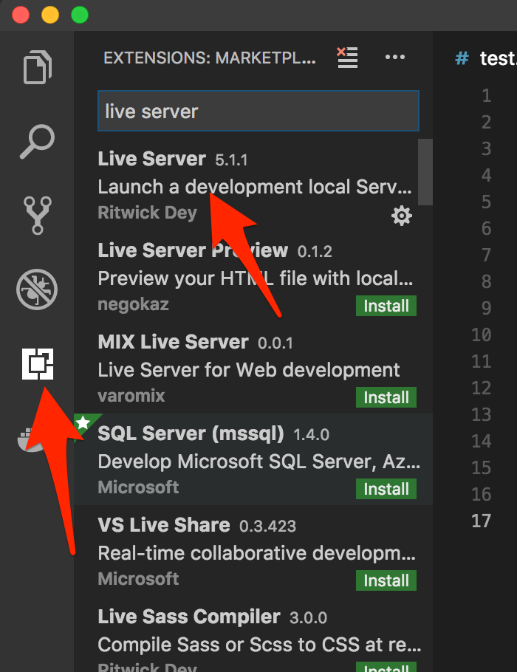Open the Live Server manage gear
Screen dimensions: 517x672
click(402, 216)
